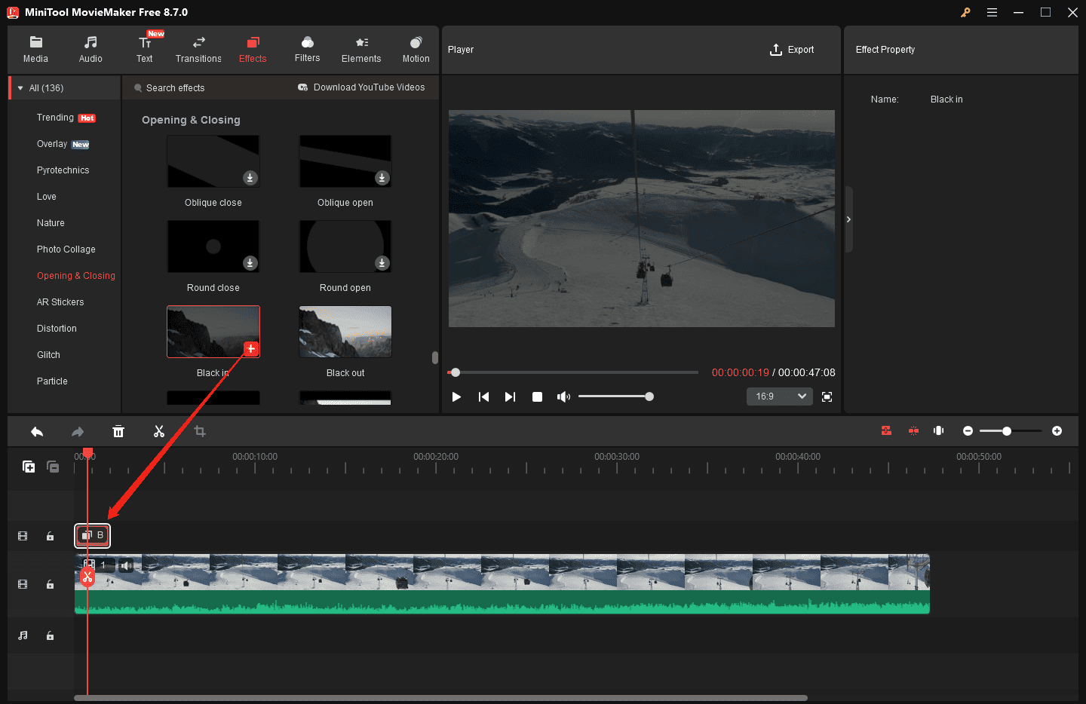This screenshot has height=704, width=1086.
Task: Toggle the effect track lock
Action: [x=50, y=536]
